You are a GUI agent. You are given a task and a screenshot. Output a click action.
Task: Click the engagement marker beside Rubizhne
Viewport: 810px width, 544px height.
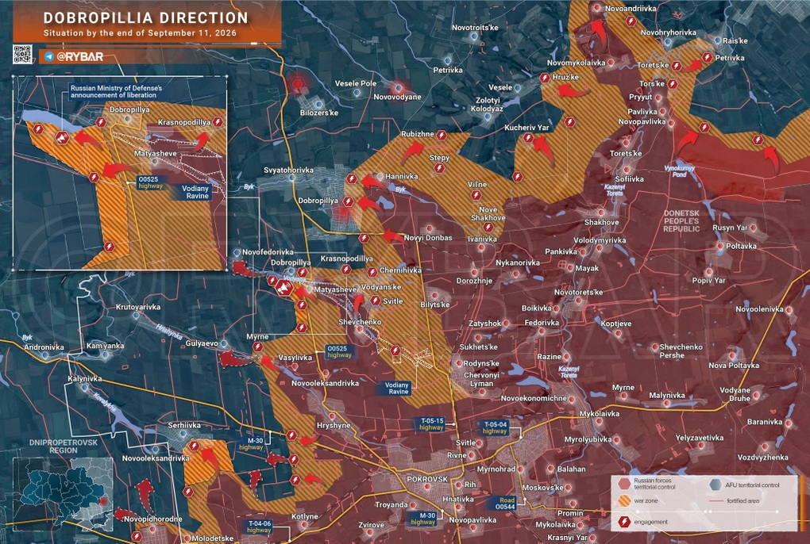pos(442,135)
